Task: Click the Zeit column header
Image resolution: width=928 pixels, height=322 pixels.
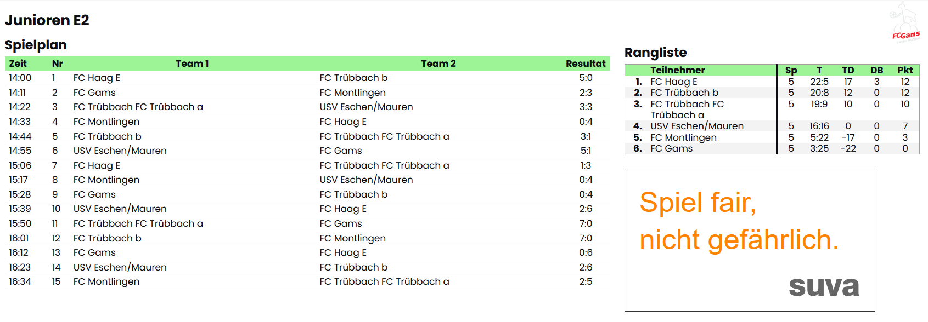Action: pyautogui.click(x=18, y=64)
